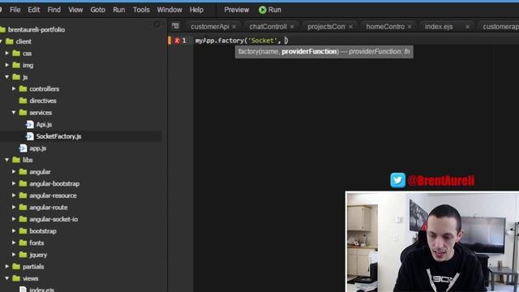Screen dimensions: 519x292
Task: Open the File menu
Action: point(15,10)
